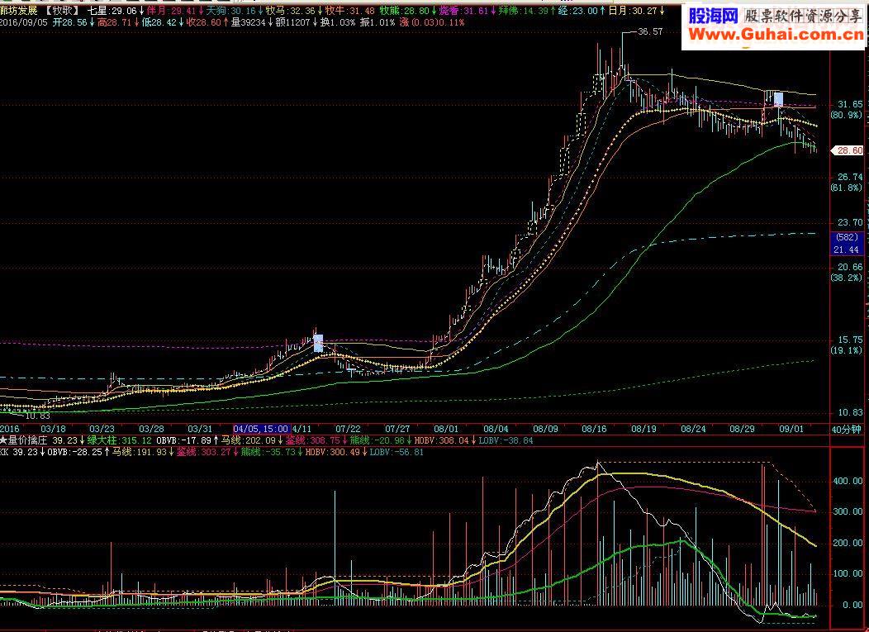Click the 200.00 label on volume axis

pos(848,543)
